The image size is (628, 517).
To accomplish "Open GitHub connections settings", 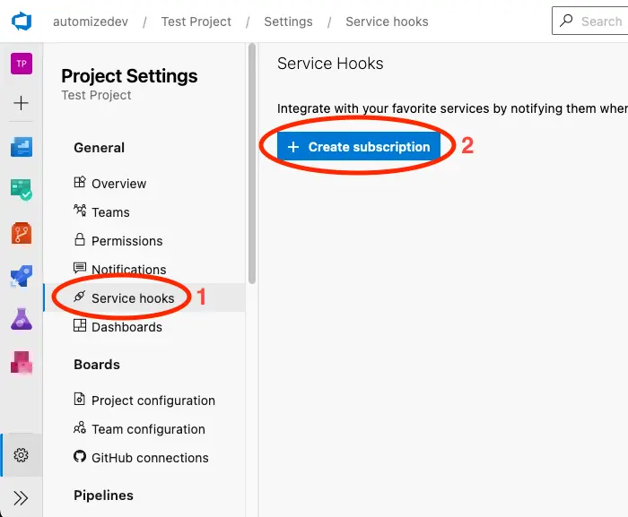I will (x=150, y=458).
